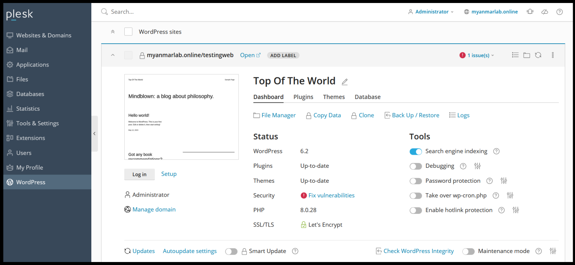Screen dimensions: 575x265
Task: Click Fix vulnerabilities link
Action: click(331, 195)
